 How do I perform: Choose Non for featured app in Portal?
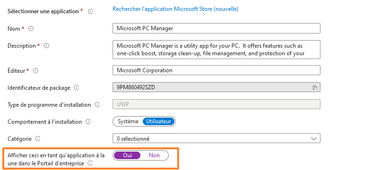pos(154,155)
